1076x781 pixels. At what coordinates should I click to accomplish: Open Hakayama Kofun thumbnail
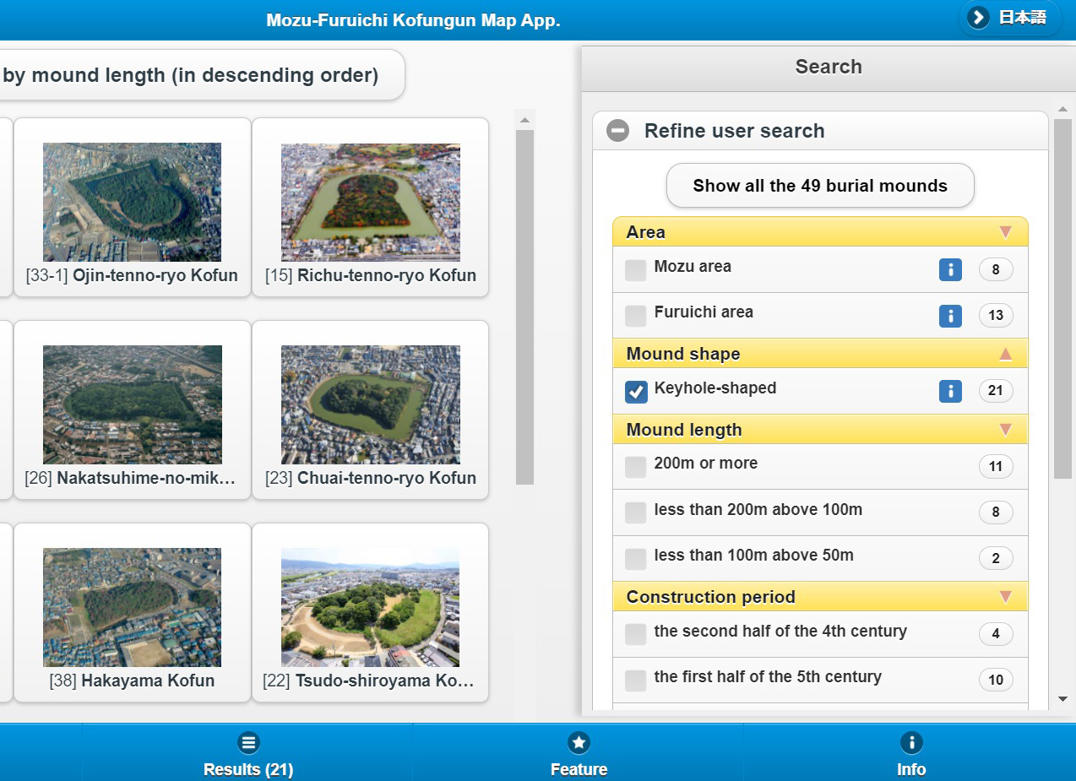pyautogui.click(x=132, y=607)
